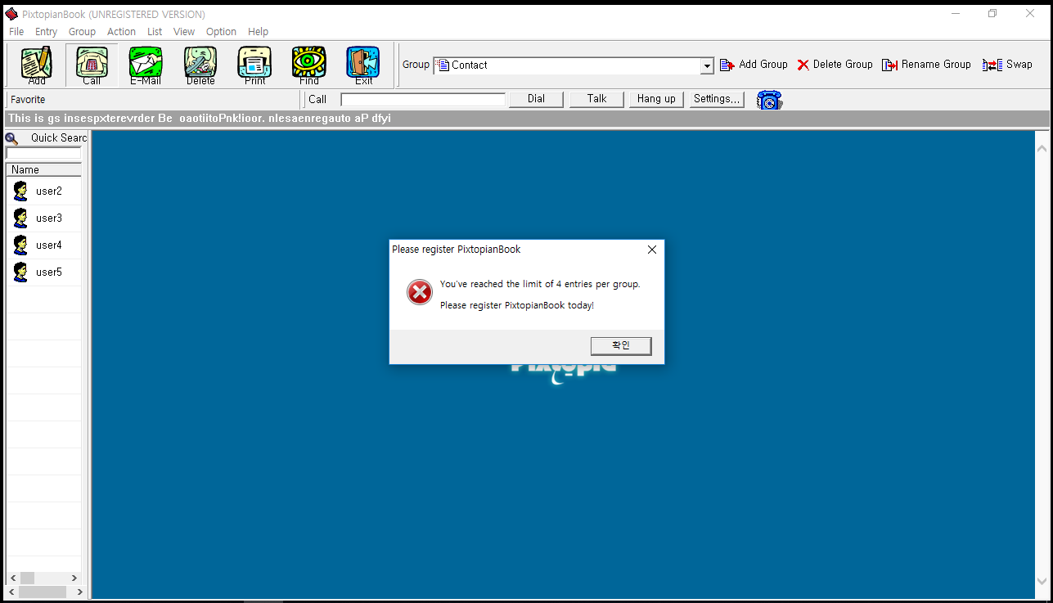The width and height of the screenshot is (1053, 603).
Task: Open the View menu
Action: (184, 32)
